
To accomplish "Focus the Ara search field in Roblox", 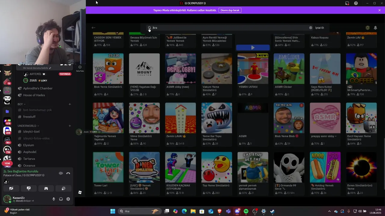I will click(230, 28).
